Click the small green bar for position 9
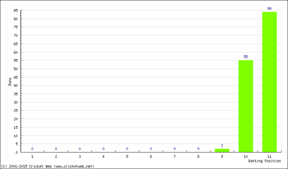Screen dimensions: 288x169 [x=222, y=150]
